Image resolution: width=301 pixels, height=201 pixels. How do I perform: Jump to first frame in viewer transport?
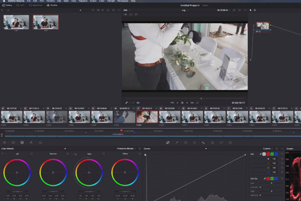[172, 103]
